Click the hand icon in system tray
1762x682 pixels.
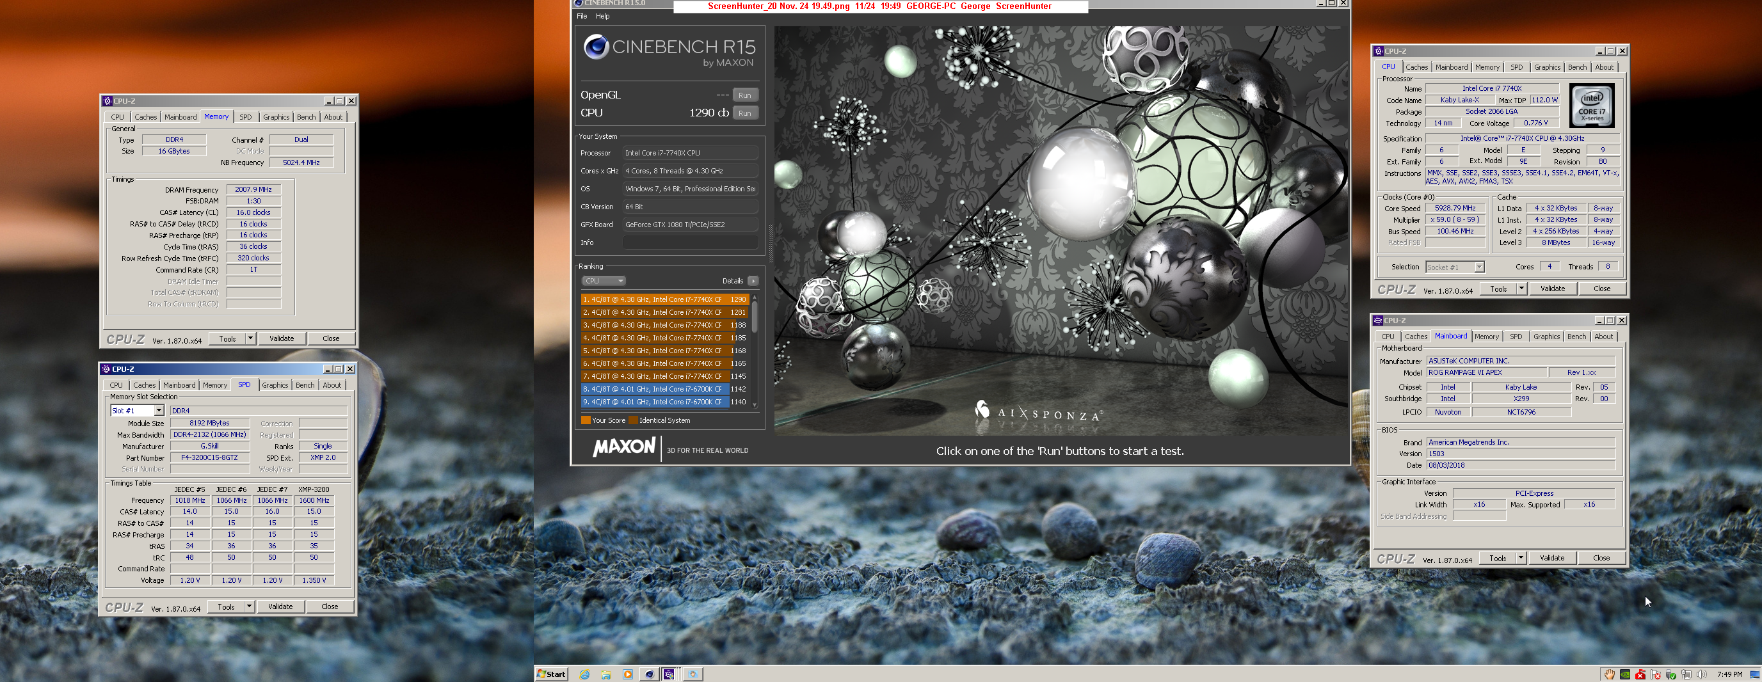click(1609, 674)
